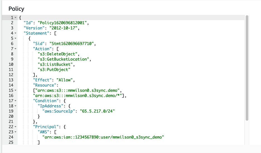261x153 pixels.
Task: Collapse the IpAddress fold at line 18
Action: 16,106
